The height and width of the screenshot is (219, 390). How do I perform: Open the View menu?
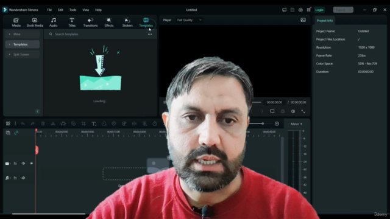[86, 10]
